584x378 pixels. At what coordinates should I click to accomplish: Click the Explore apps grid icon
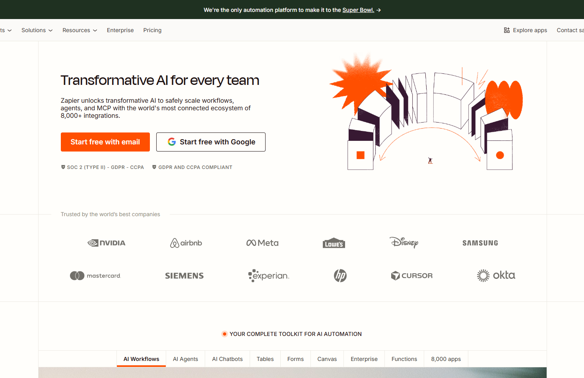506,30
